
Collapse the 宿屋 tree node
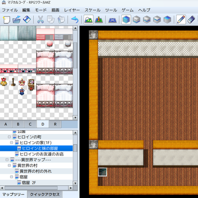[x=11, y=177]
